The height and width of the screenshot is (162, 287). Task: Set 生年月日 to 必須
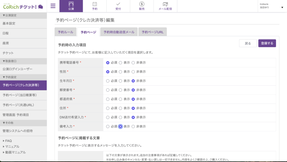click(x=108, y=81)
